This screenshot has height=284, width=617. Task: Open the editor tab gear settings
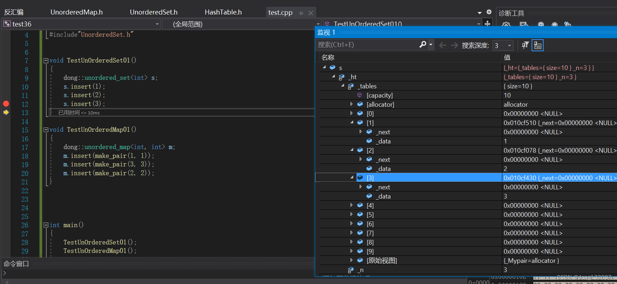[x=489, y=12]
